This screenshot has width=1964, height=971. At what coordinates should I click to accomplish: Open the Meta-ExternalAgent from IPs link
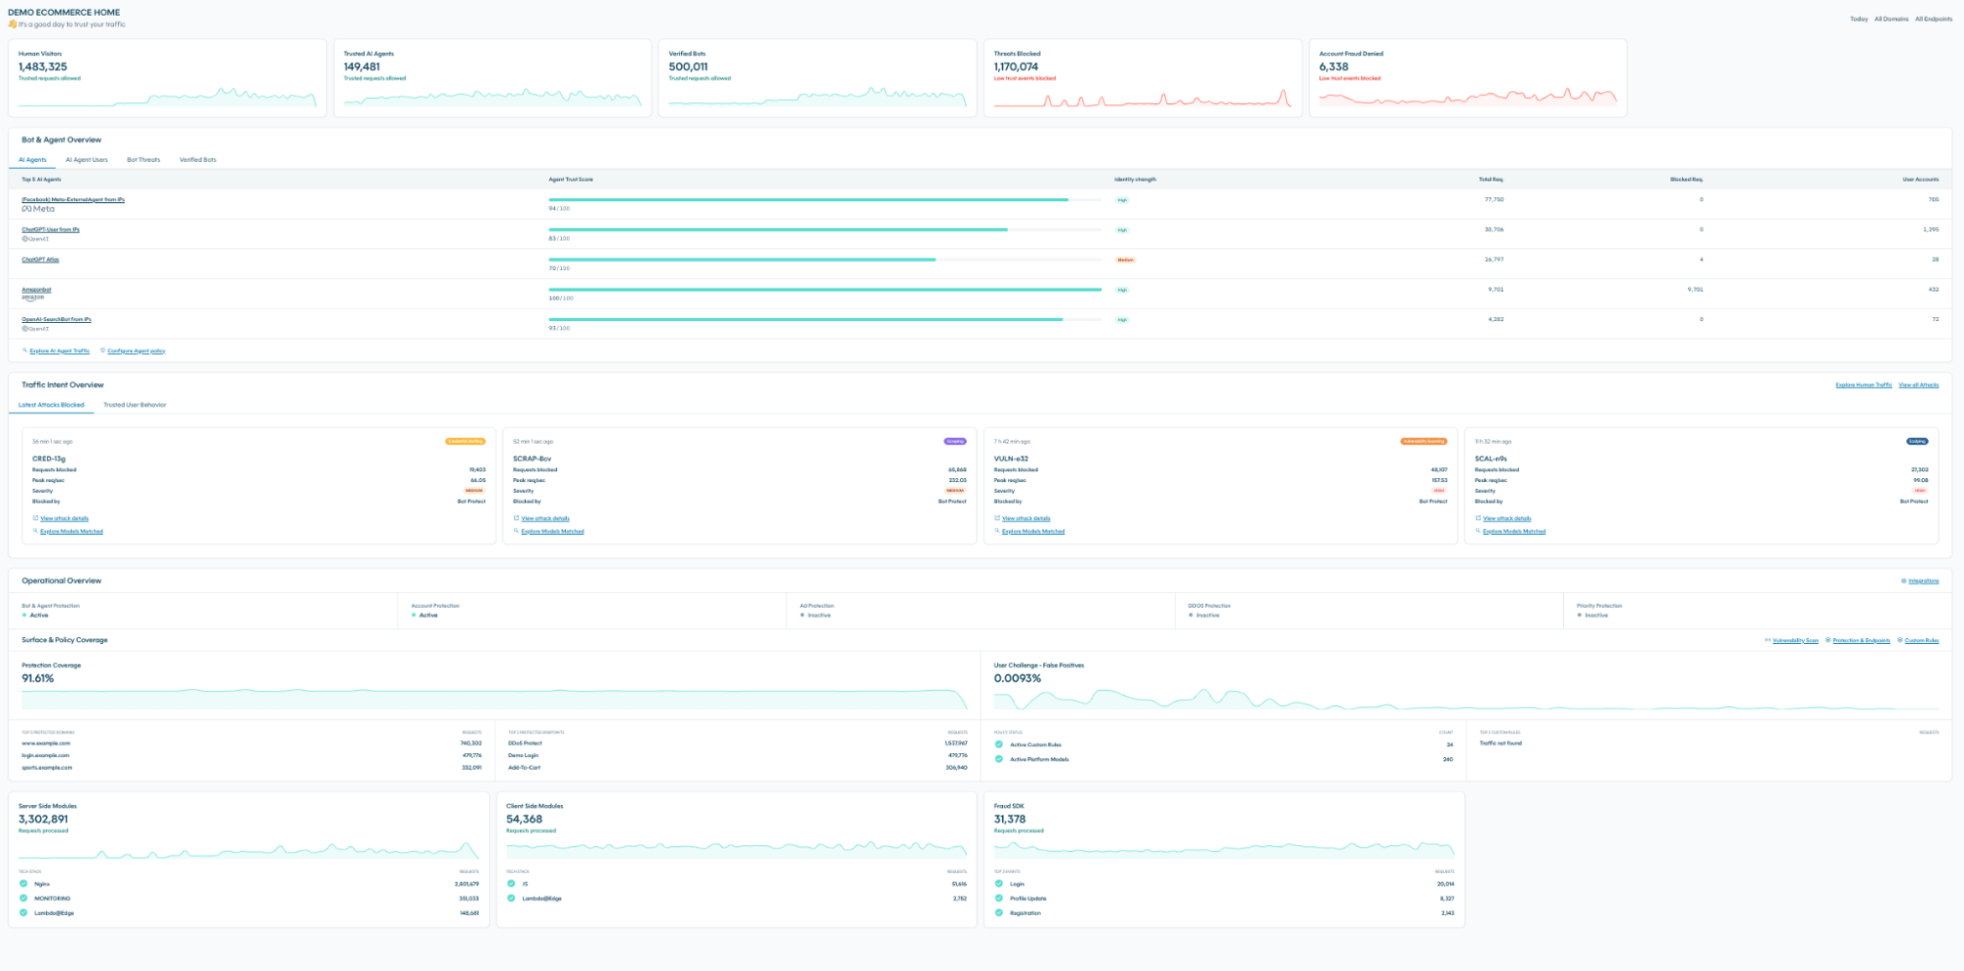click(x=73, y=199)
